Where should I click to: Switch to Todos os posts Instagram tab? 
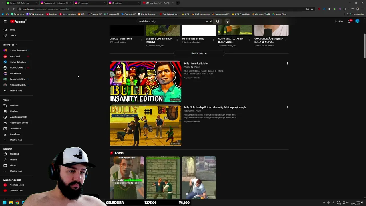pos(56,3)
